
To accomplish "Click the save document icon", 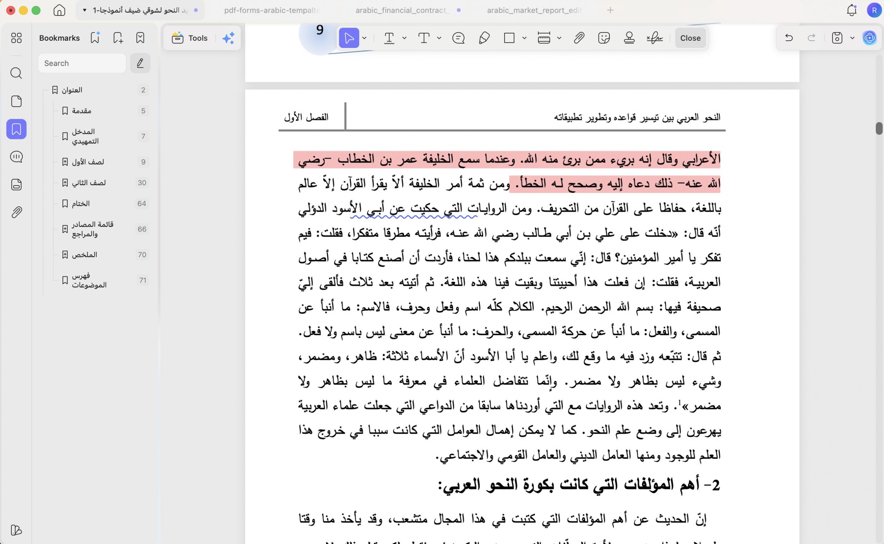I will tap(837, 38).
